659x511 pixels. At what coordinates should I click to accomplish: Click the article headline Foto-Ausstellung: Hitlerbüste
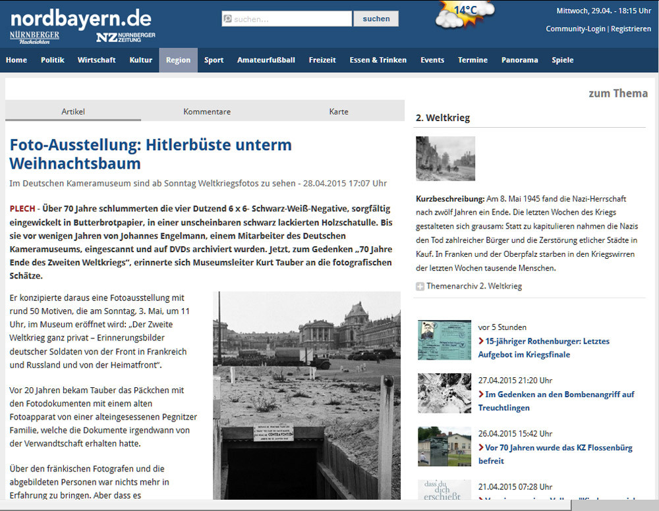(150, 153)
